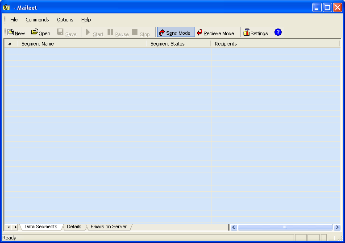Click the greyed-out Stop button

[x=141, y=33]
